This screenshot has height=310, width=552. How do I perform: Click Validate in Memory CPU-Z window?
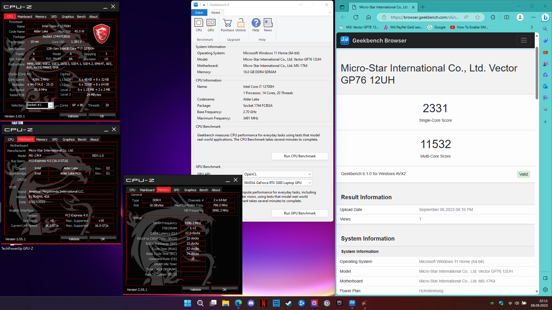coord(195,290)
